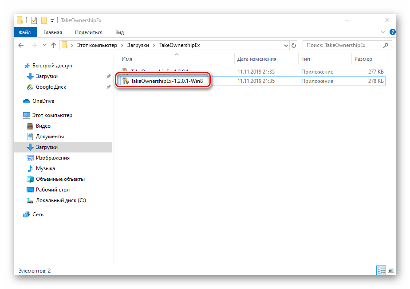410x289 pixels.
Task: Sort files by the Размер column header
Action: coord(363,59)
